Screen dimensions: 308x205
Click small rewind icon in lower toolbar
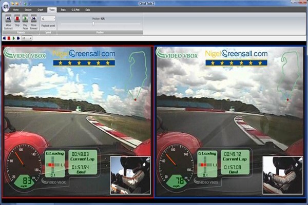click(x=4, y=38)
